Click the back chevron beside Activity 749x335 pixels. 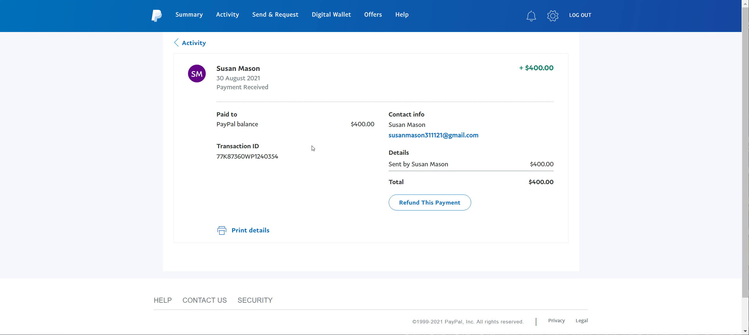(x=176, y=43)
